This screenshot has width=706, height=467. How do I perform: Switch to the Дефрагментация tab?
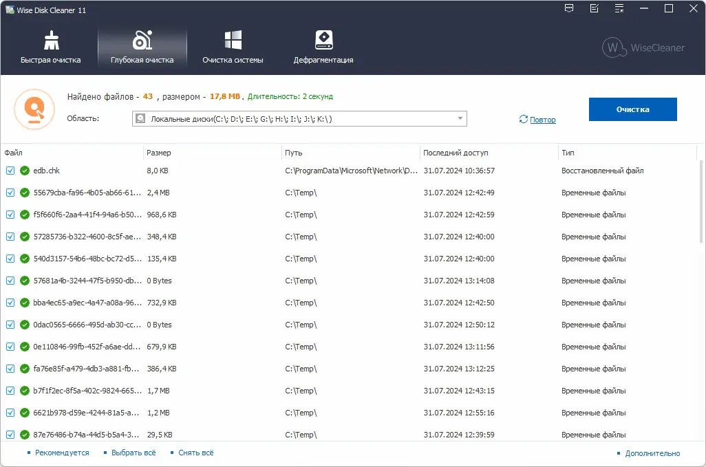[323, 47]
